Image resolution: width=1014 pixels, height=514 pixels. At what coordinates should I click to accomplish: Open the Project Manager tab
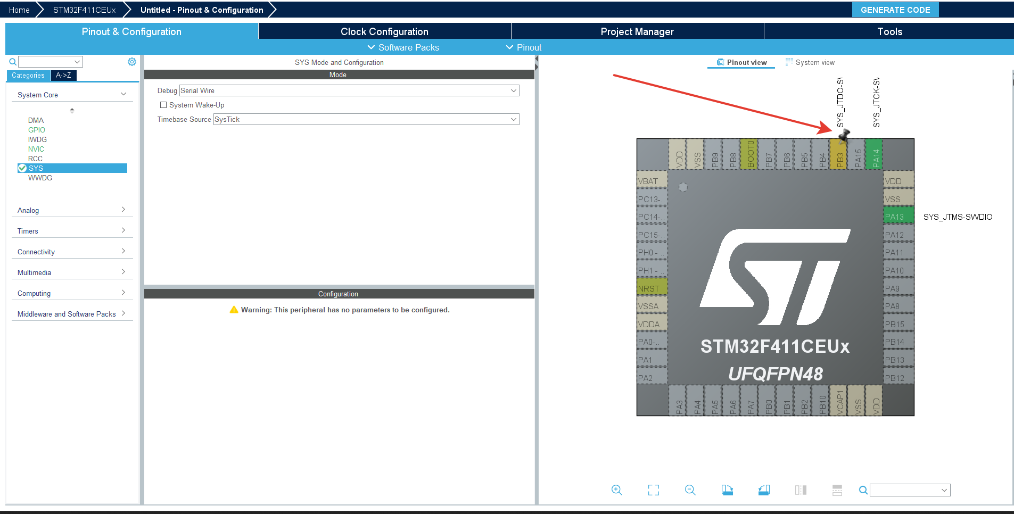[637, 31]
